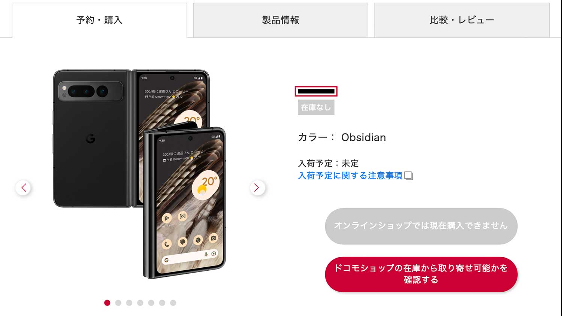Click the red-outlined label above 在庫なし
Viewport: 562px width, 316px height.
point(316,91)
